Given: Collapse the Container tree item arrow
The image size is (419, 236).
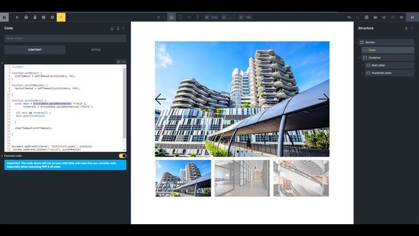Looking at the screenshot, I should pos(359,58).
